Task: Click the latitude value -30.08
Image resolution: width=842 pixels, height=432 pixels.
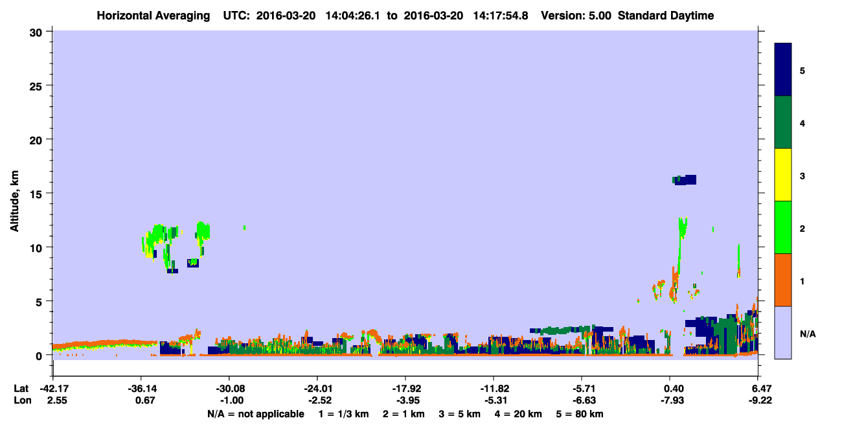Action: (229, 389)
